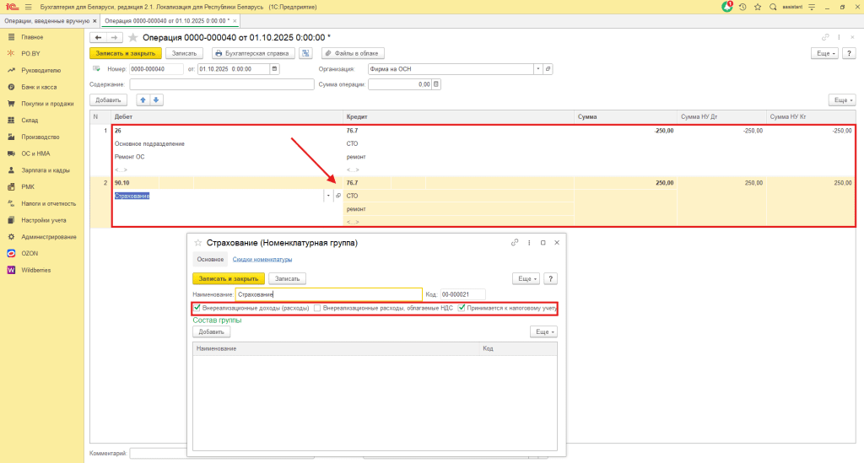Open the service settings menu icon

tap(812, 7)
